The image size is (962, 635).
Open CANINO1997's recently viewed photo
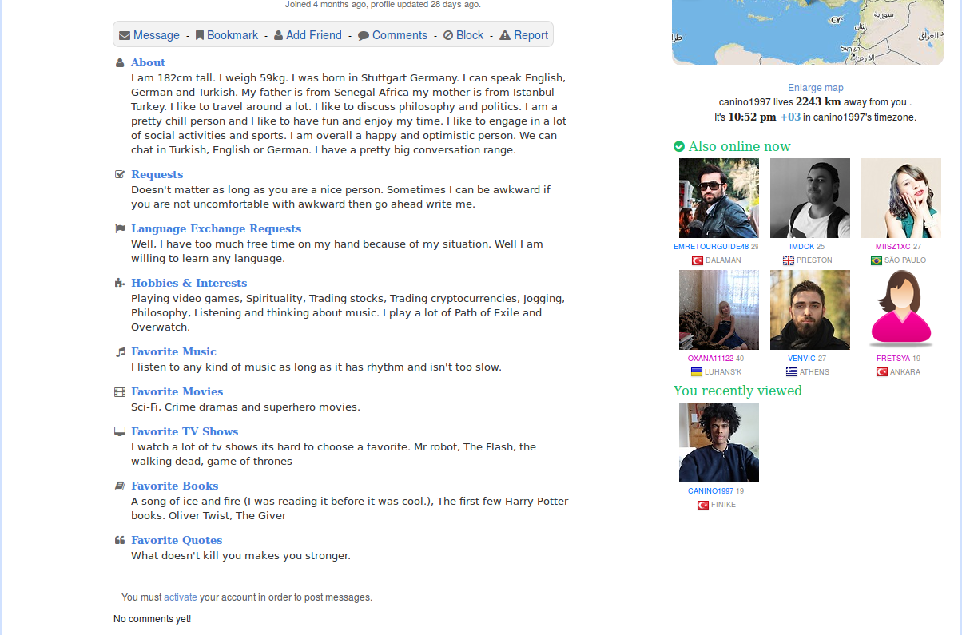coord(719,443)
